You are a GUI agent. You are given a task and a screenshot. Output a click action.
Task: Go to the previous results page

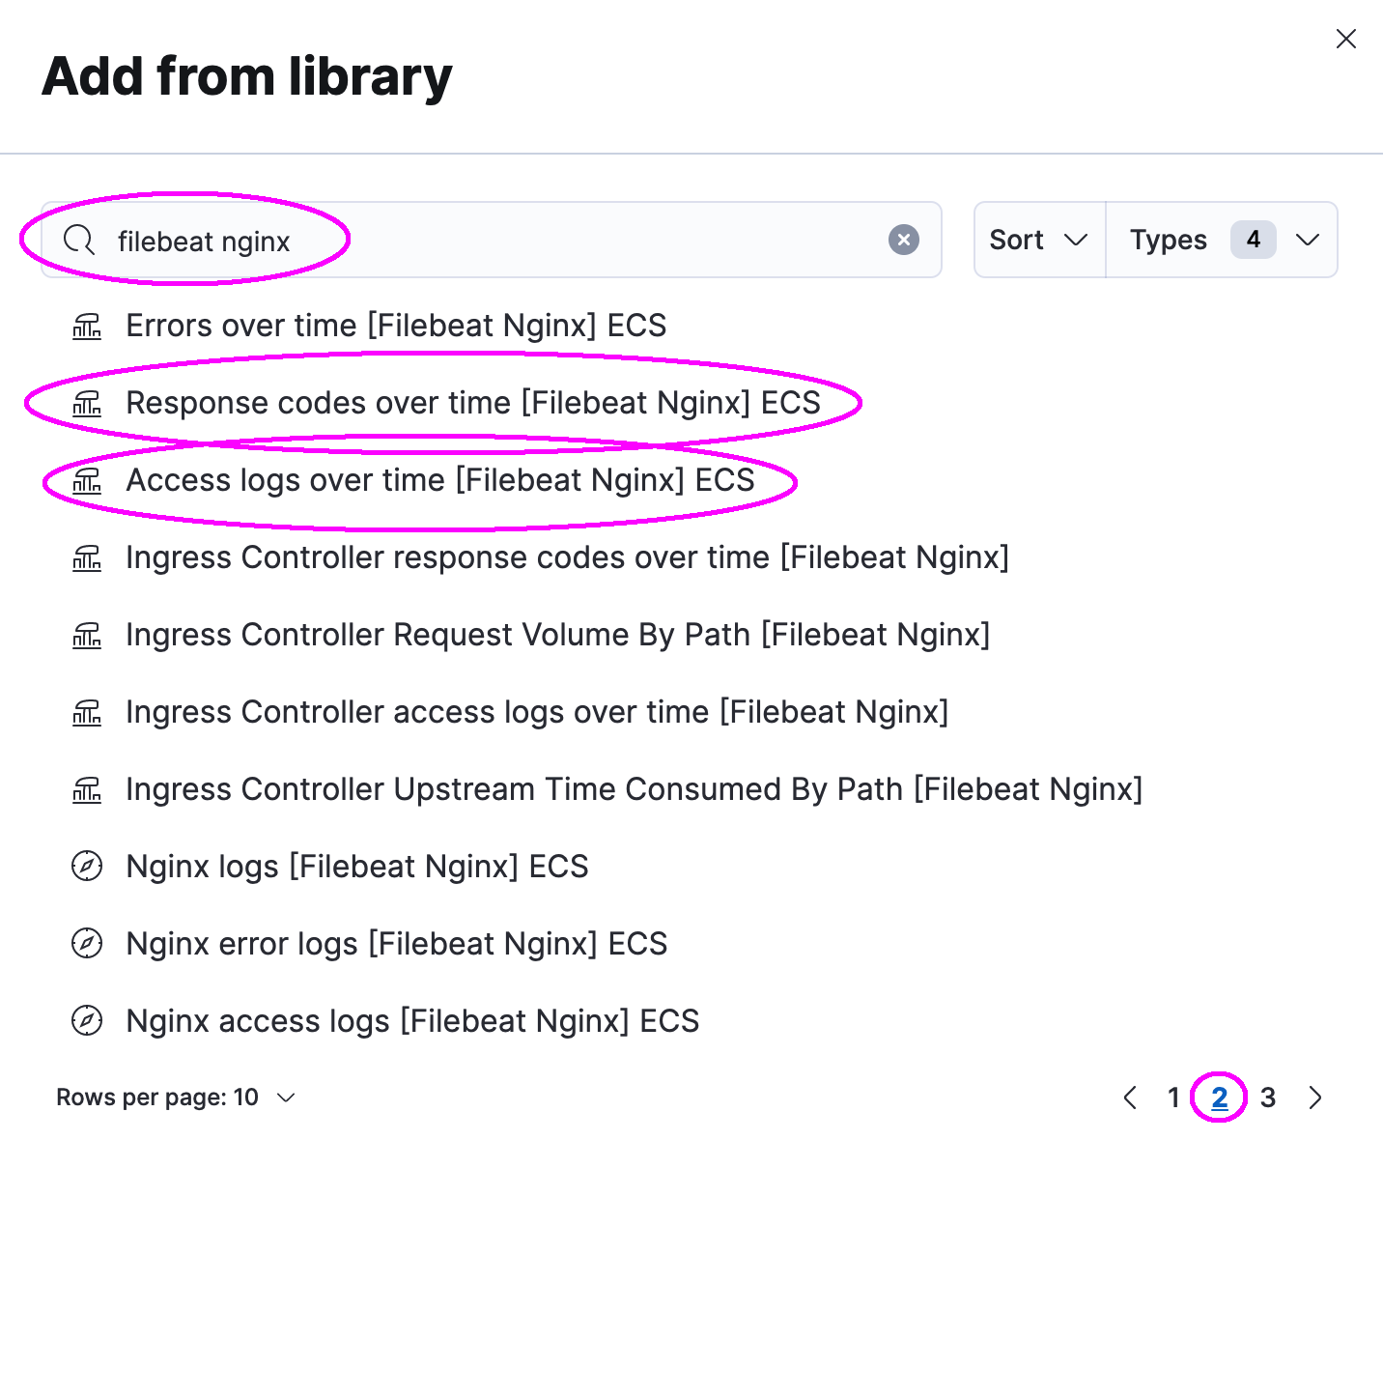[x=1130, y=1098]
